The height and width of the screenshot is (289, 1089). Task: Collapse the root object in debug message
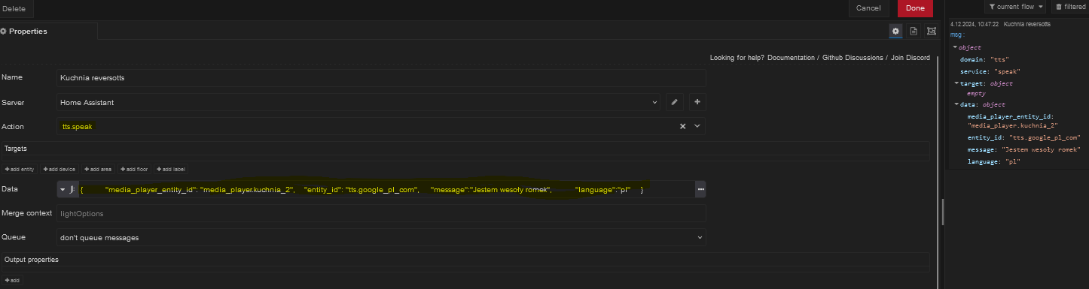955,47
